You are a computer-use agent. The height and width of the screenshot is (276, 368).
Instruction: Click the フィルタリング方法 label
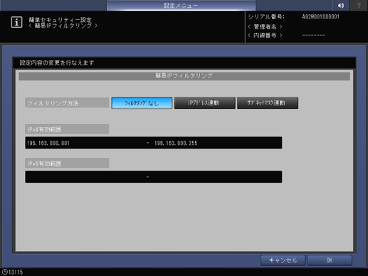(67, 103)
